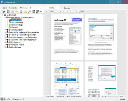Viewport: 128px width, 101px height.
Task: Select Kurzanleitung und Neuigkeiten category label
Action: (22, 17)
